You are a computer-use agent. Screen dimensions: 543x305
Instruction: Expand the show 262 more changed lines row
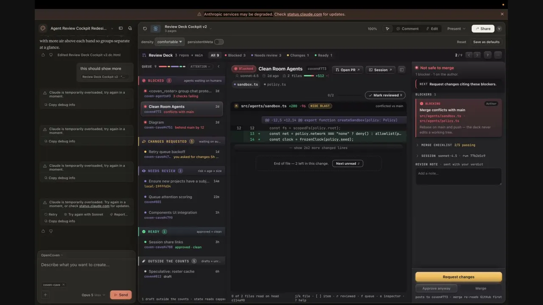pyautogui.click(x=318, y=148)
